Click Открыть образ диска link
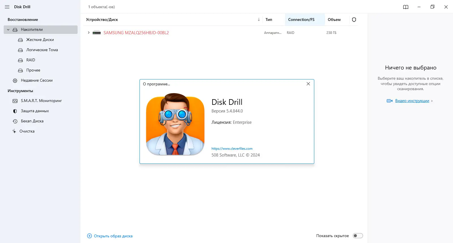The image size is (453, 243). pyautogui.click(x=113, y=236)
